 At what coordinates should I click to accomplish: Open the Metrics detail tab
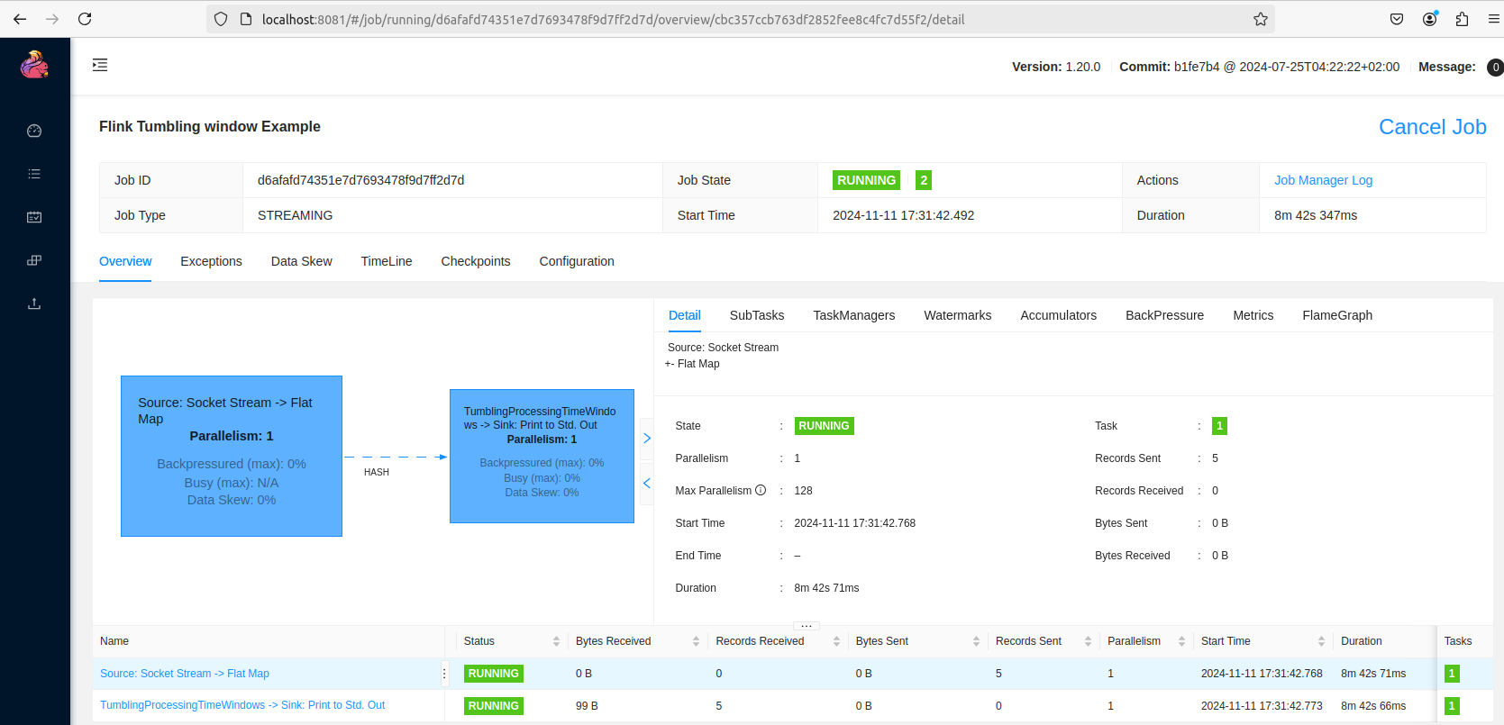pos(1253,315)
